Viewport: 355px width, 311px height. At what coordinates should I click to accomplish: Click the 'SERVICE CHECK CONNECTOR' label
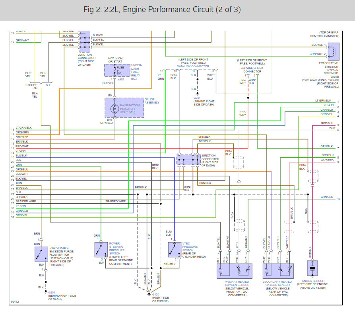tap(252, 70)
